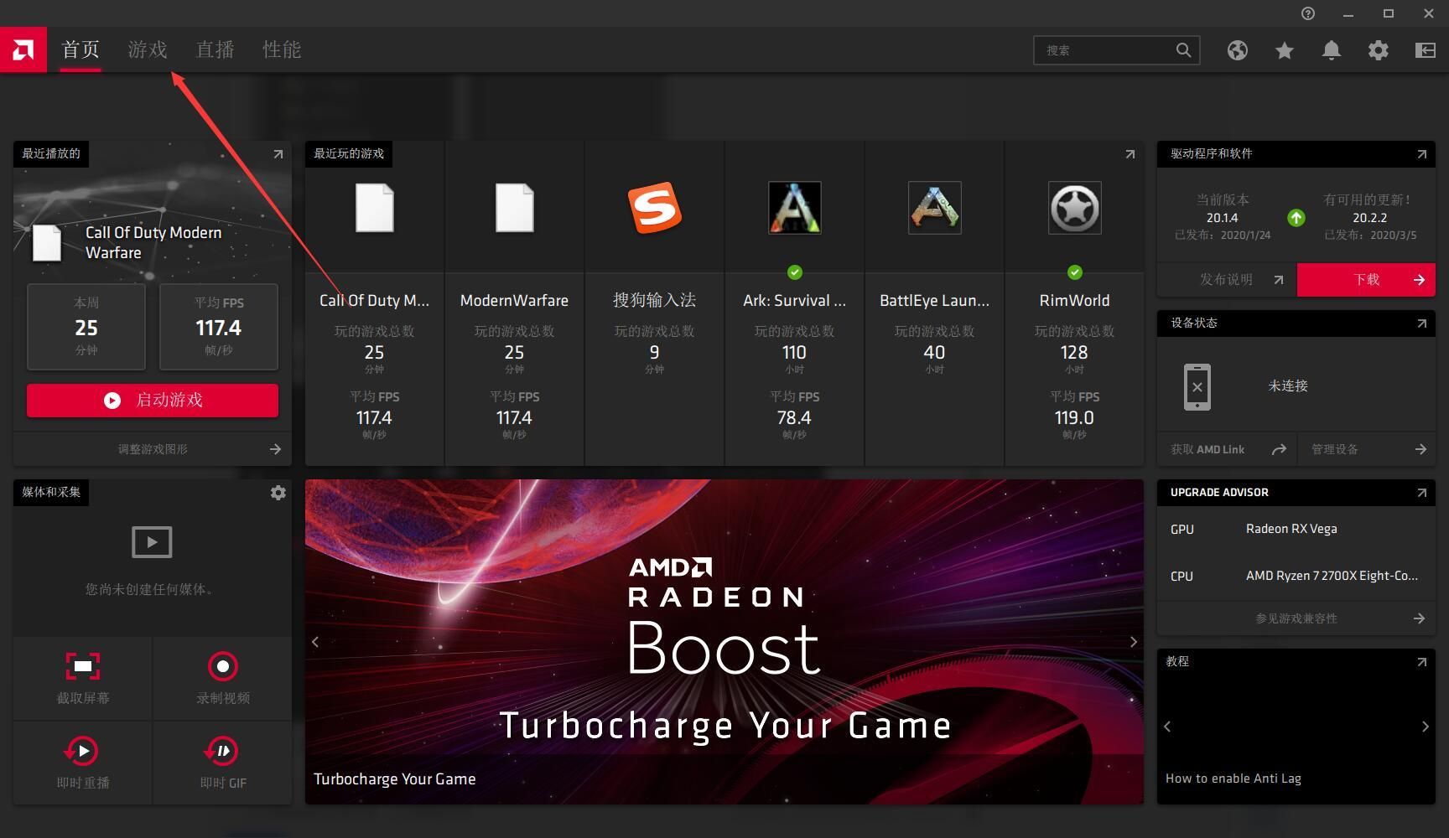Open 媒体和采集 settings gear

pos(278,493)
